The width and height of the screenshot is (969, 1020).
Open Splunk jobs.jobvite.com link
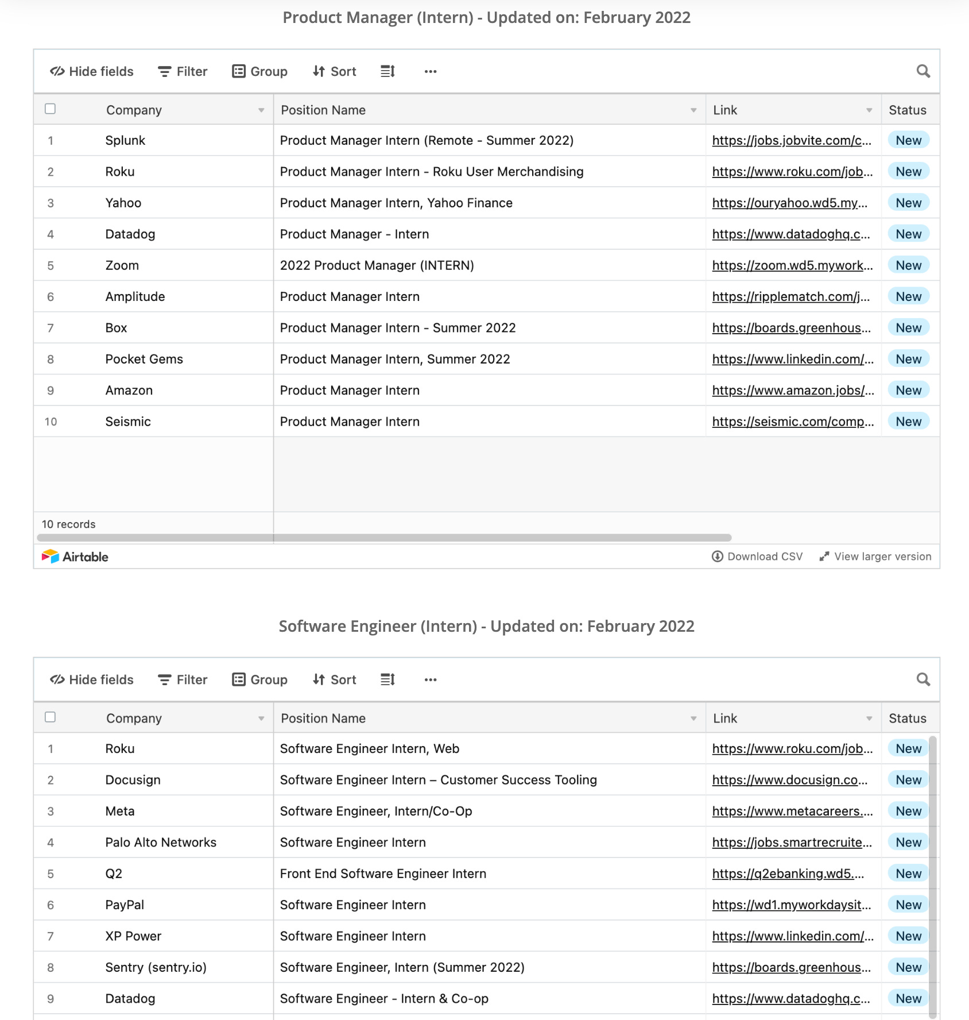[x=792, y=141]
